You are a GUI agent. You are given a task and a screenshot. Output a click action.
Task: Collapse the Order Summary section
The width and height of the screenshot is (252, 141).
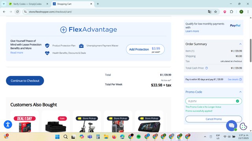tap(240, 44)
